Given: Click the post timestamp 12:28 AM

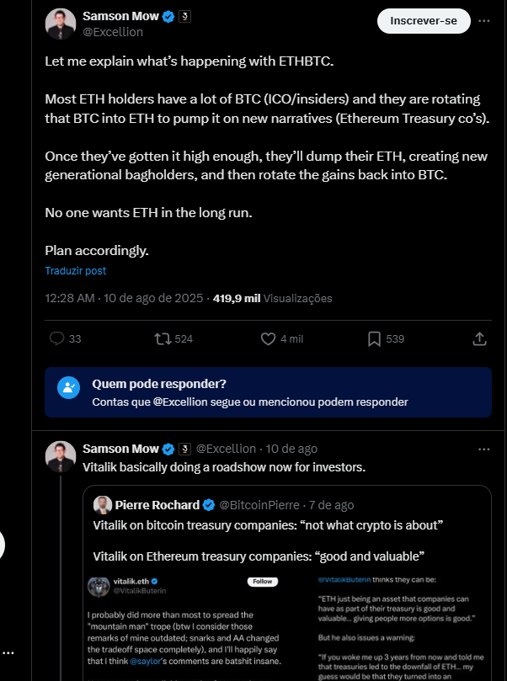Looking at the screenshot, I should coord(70,298).
